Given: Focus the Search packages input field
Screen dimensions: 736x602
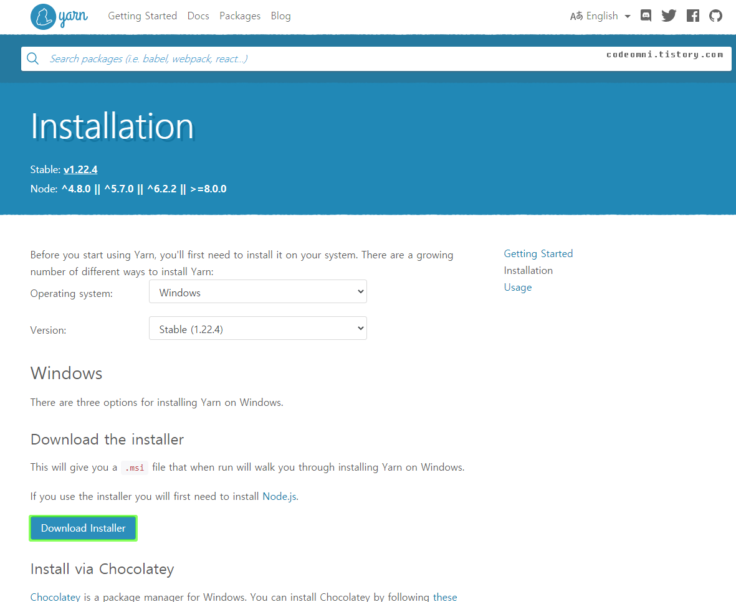Looking at the screenshot, I should [x=376, y=59].
